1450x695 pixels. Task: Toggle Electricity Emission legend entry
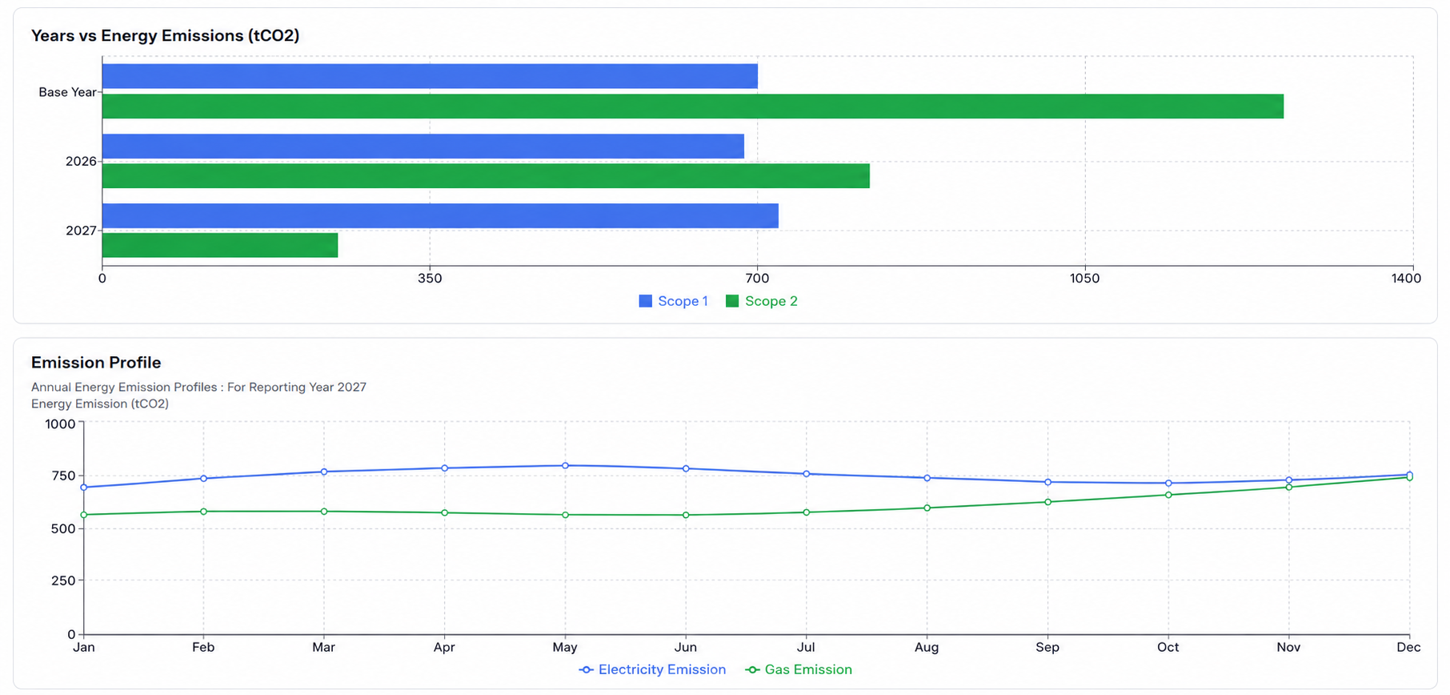click(x=652, y=669)
